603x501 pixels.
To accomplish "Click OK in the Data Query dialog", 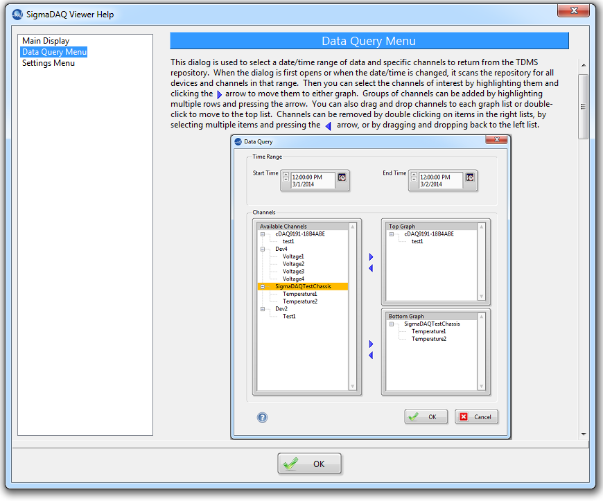I will [x=426, y=416].
